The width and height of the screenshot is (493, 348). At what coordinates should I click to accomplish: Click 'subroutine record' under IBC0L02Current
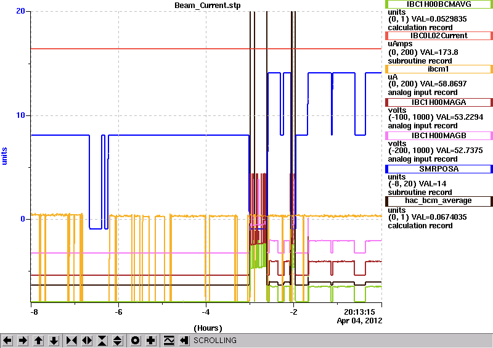click(420, 61)
